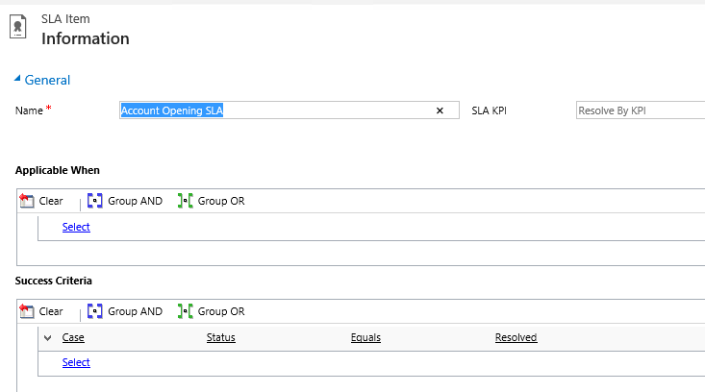705x392 pixels.
Task: Click the Select link under Success Criteria
Action: coord(76,362)
